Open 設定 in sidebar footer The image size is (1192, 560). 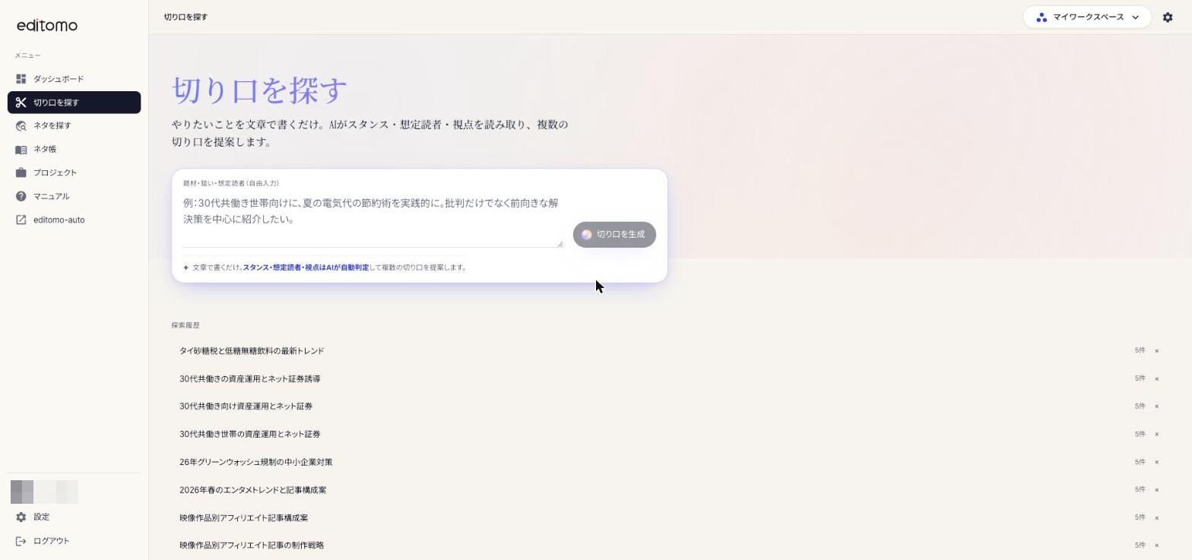pyautogui.click(x=74, y=517)
